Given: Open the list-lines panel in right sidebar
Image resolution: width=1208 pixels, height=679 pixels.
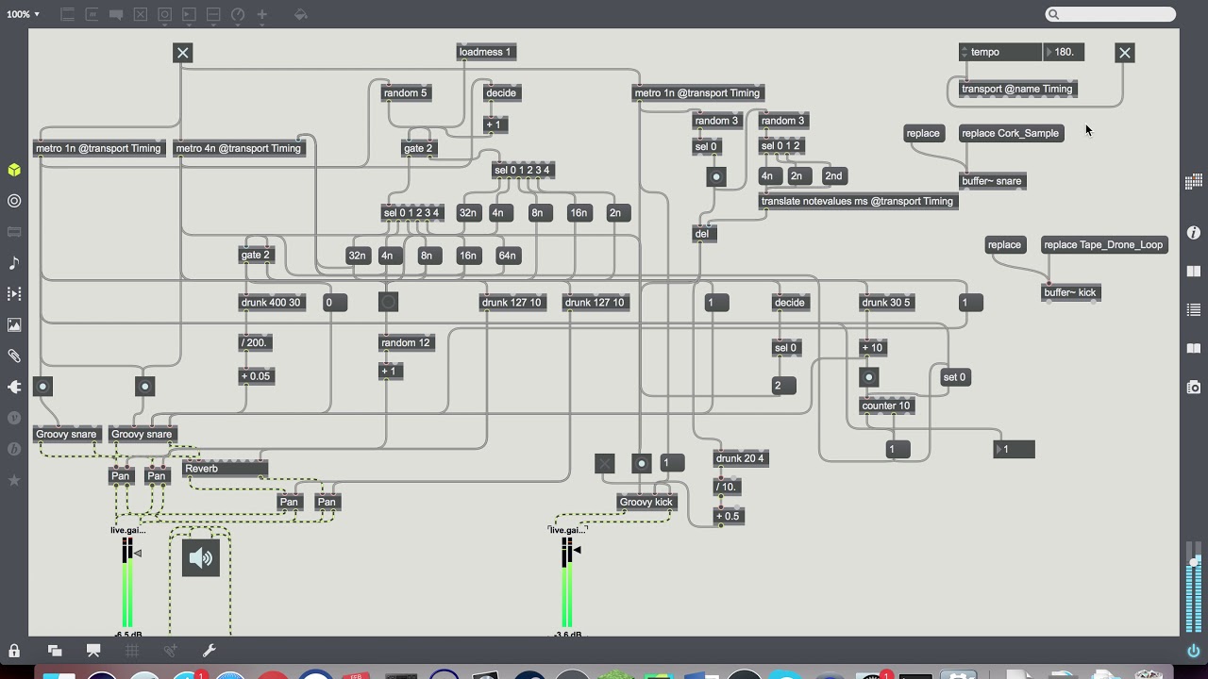Looking at the screenshot, I should [1194, 309].
